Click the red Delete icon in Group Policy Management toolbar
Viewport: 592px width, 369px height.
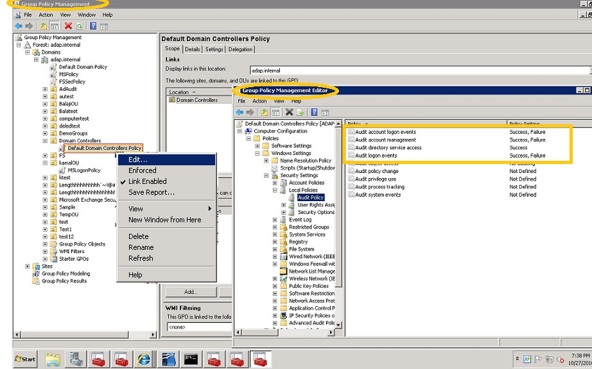69,26
